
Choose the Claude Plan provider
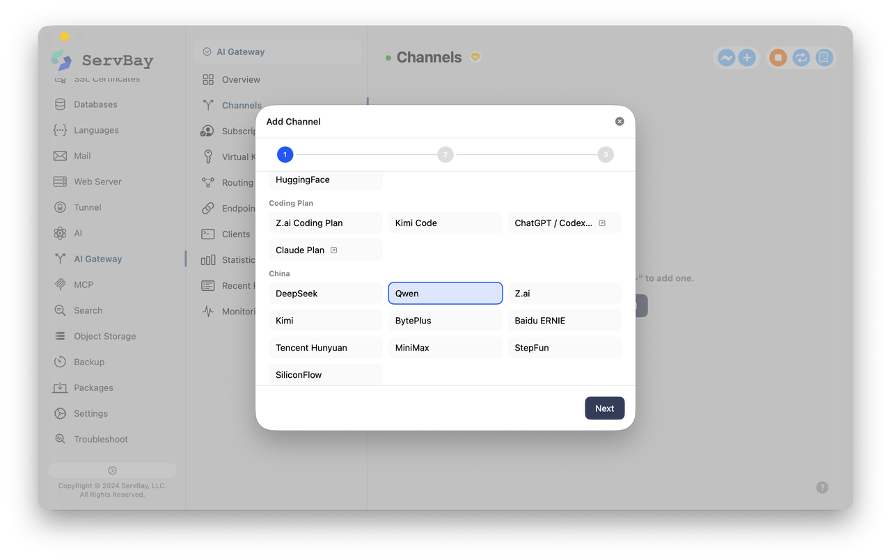pyautogui.click(x=326, y=250)
